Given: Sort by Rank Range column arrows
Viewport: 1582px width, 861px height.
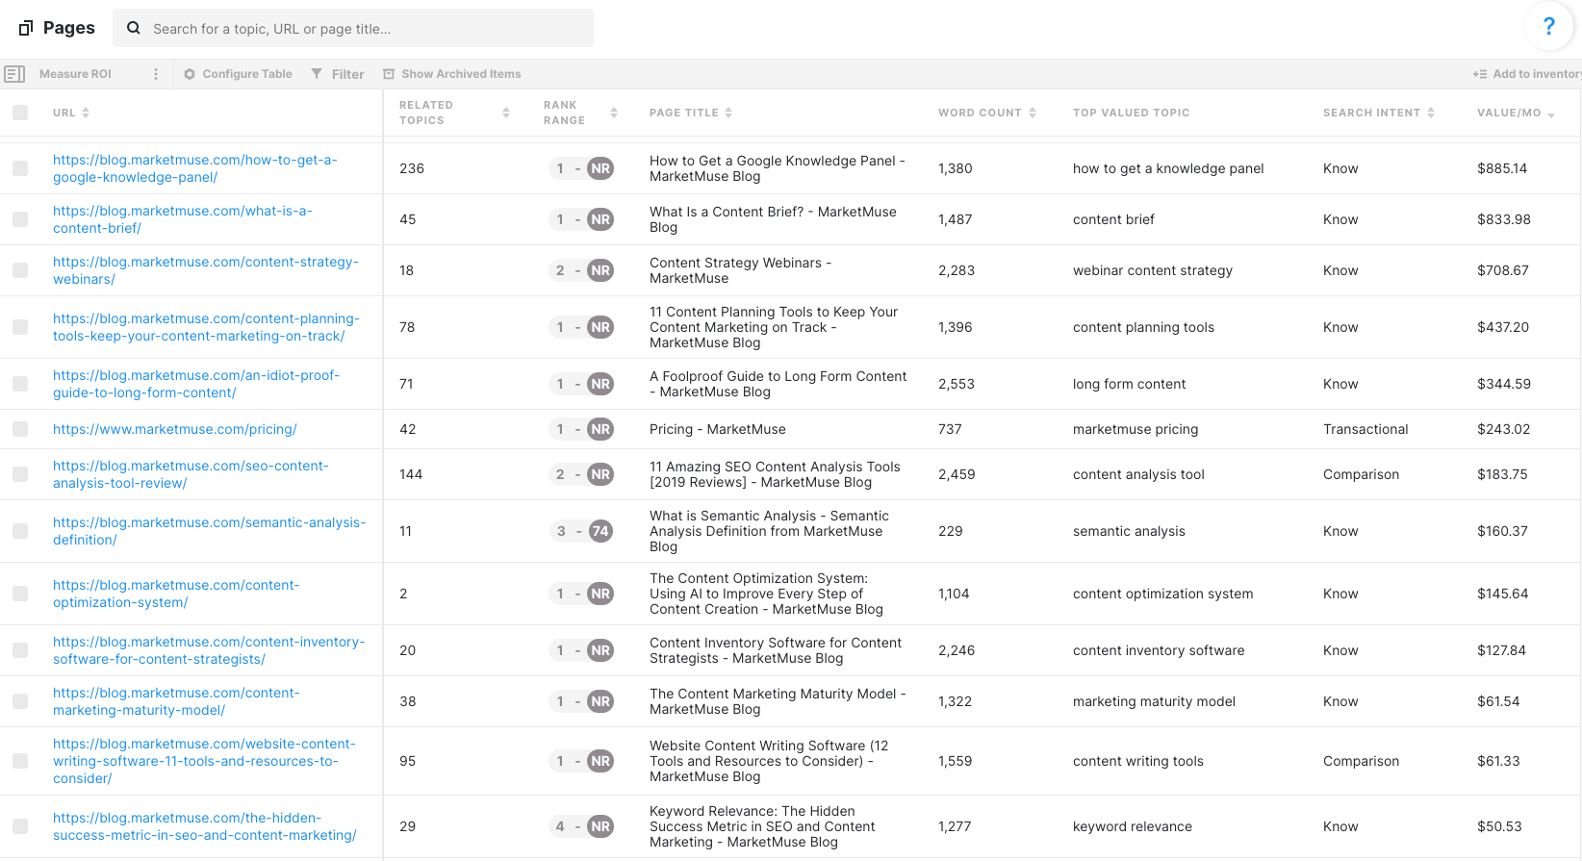Looking at the screenshot, I should tap(614, 113).
